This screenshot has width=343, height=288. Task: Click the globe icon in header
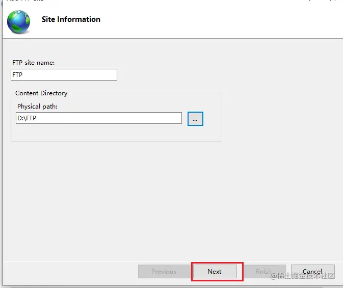18,22
